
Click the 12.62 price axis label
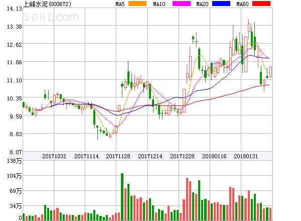15,45
